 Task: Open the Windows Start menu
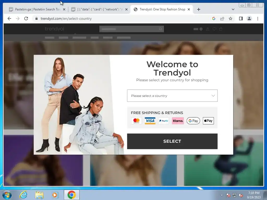tap(7, 195)
